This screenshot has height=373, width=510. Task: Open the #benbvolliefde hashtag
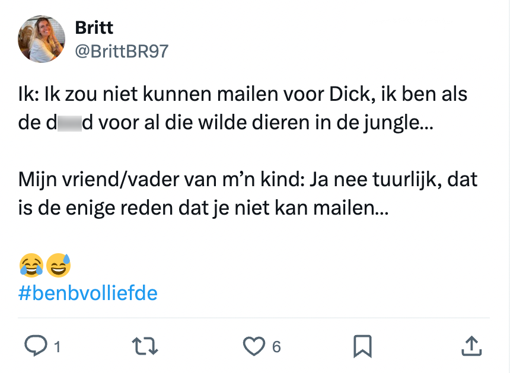pos(88,293)
